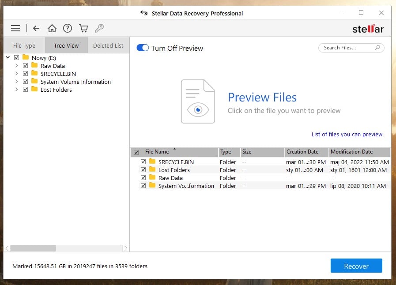Click tree panel scroll right arrow

pyautogui.click(x=126, y=248)
